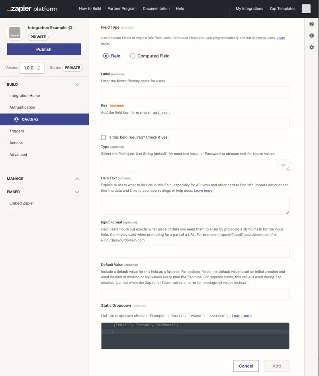This screenshot has width=319, height=376.
Task: Click into the Static Dropdown code editor
Action: coord(195,336)
